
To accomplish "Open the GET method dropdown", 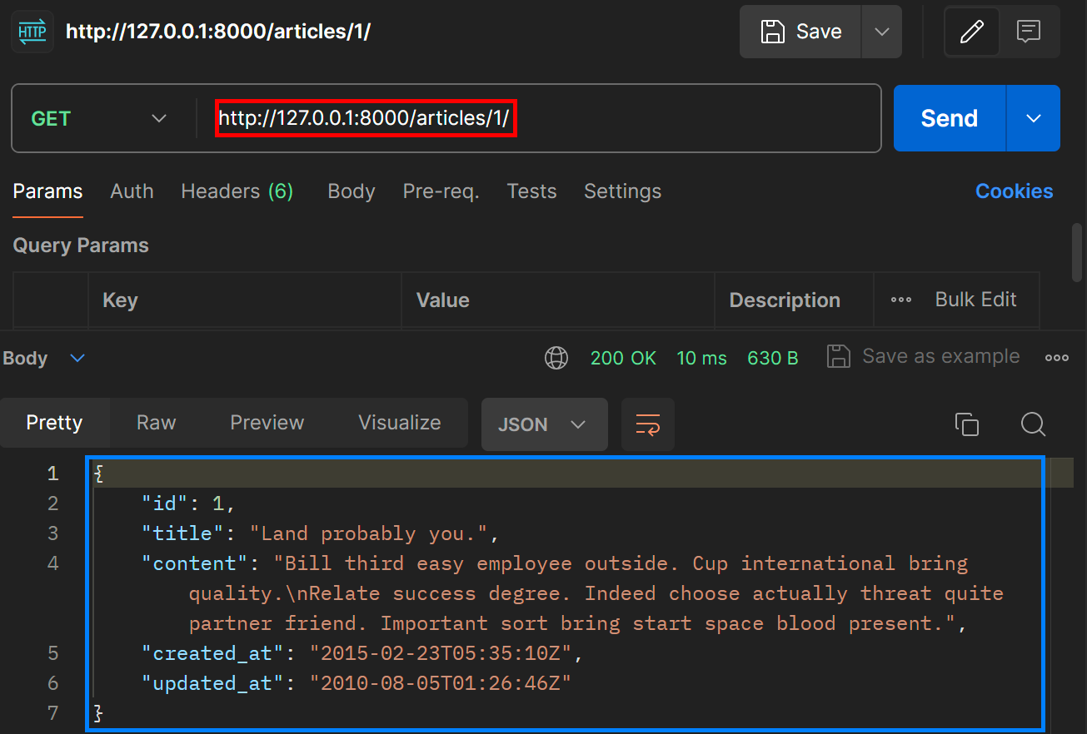I will 98,118.
